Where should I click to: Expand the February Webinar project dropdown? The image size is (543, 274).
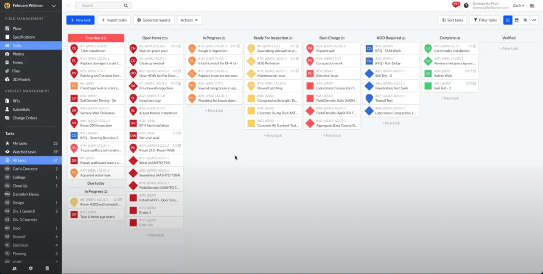pyautogui.click(x=53, y=6)
